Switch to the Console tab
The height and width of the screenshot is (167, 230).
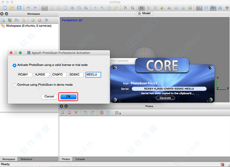click(80, 159)
